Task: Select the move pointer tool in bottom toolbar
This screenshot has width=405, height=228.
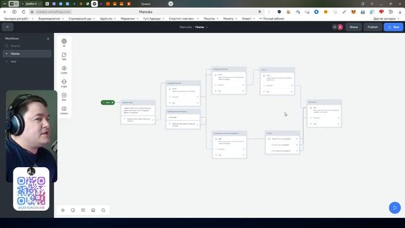Action: [63, 210]
